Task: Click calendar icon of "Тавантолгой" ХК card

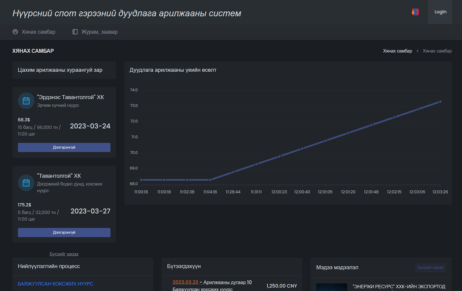Action: click(x=26, y=183)
